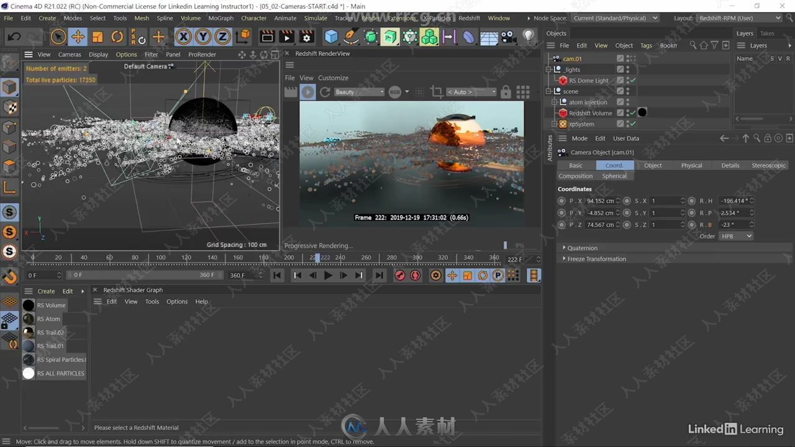The height and width of the screenshot is (447, 795).
Task: Open the Layout Redshift-RPM dropdown
Action: pyautogui.click(x=740, y=18)
